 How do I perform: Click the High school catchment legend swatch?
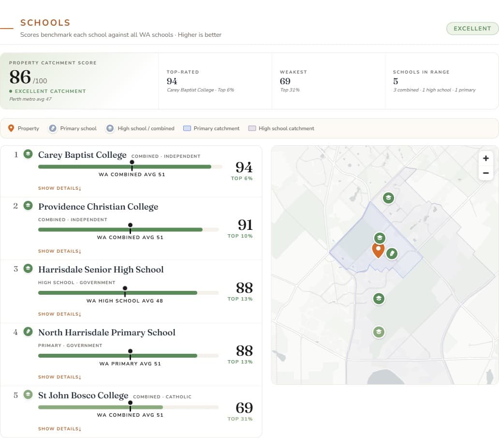[252, 128]
